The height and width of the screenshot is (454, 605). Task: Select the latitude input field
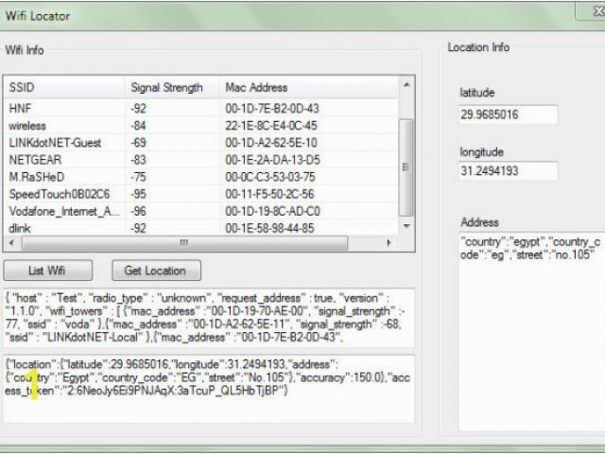[508, 114]
